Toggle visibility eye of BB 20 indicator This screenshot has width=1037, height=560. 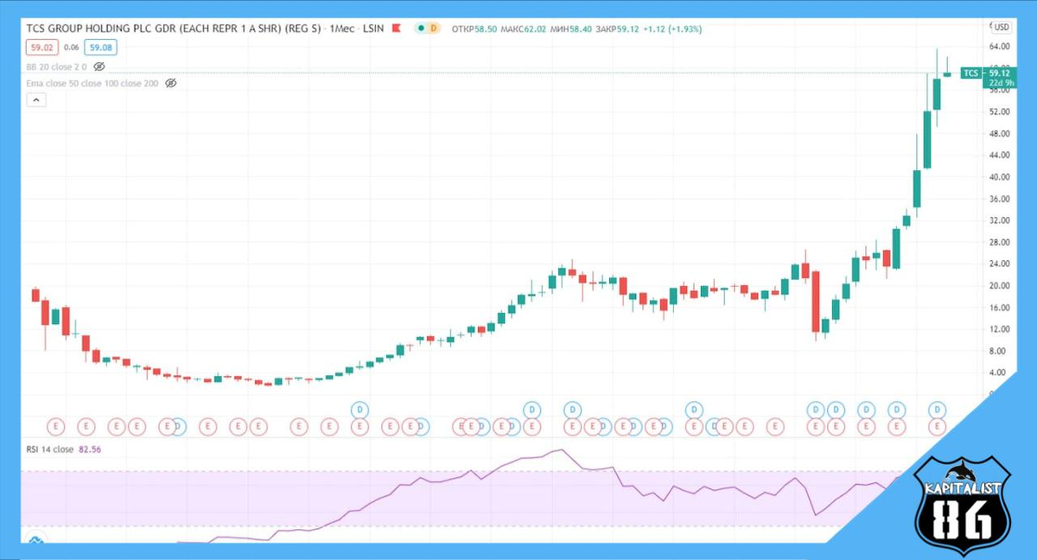click(99, 66)
